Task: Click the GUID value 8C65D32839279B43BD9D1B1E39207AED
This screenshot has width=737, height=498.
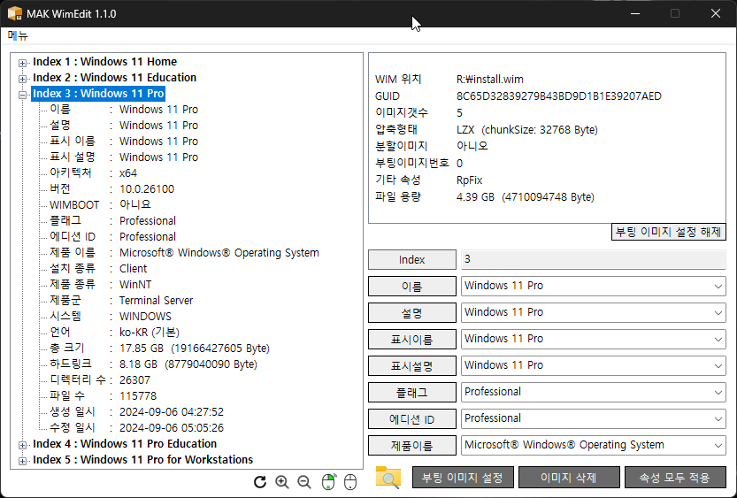Action: 559,96
